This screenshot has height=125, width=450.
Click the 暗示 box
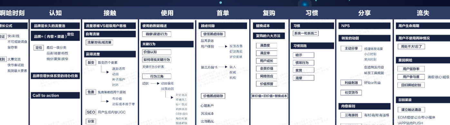coord(303,55)
